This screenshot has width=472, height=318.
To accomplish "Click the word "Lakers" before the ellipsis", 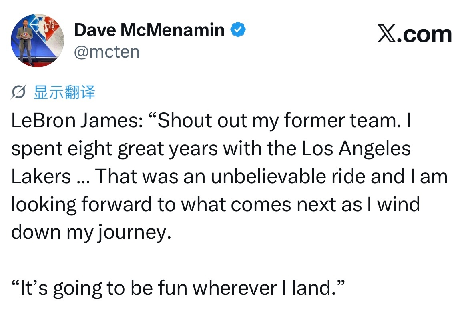I will pos(41,176).
